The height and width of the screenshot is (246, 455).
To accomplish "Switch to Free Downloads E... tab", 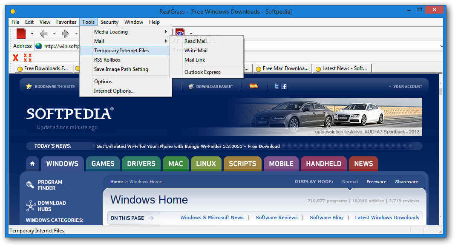I will pos(43,68).
